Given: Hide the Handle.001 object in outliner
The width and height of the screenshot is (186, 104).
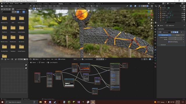Looking at the screenshot, I should 182,15.
